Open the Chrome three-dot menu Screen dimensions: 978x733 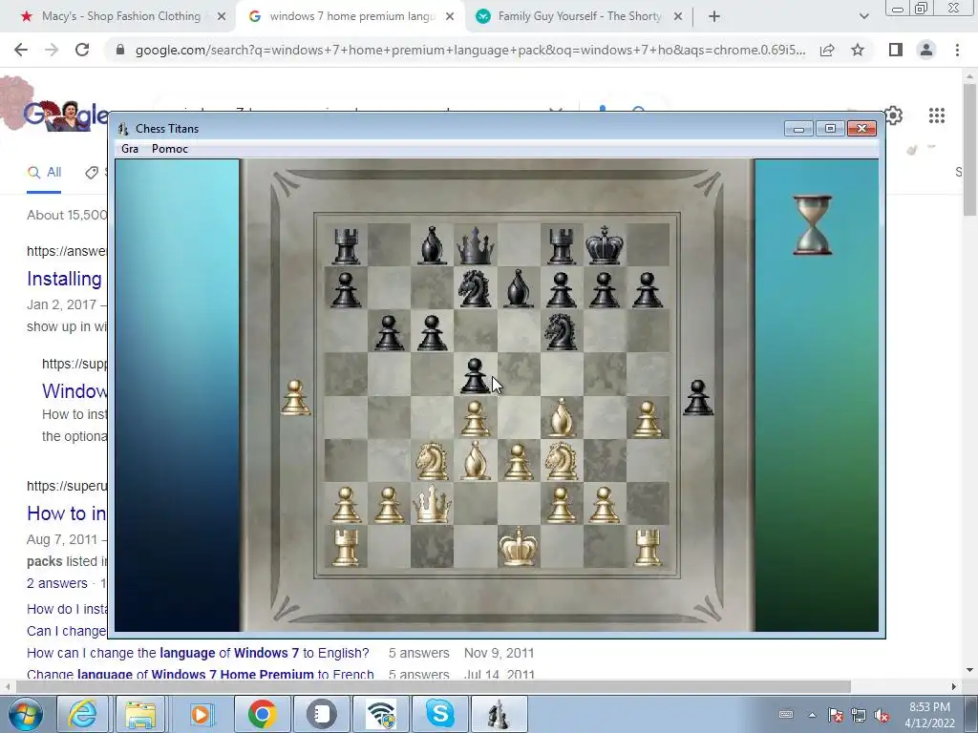(x=957, y=50)
